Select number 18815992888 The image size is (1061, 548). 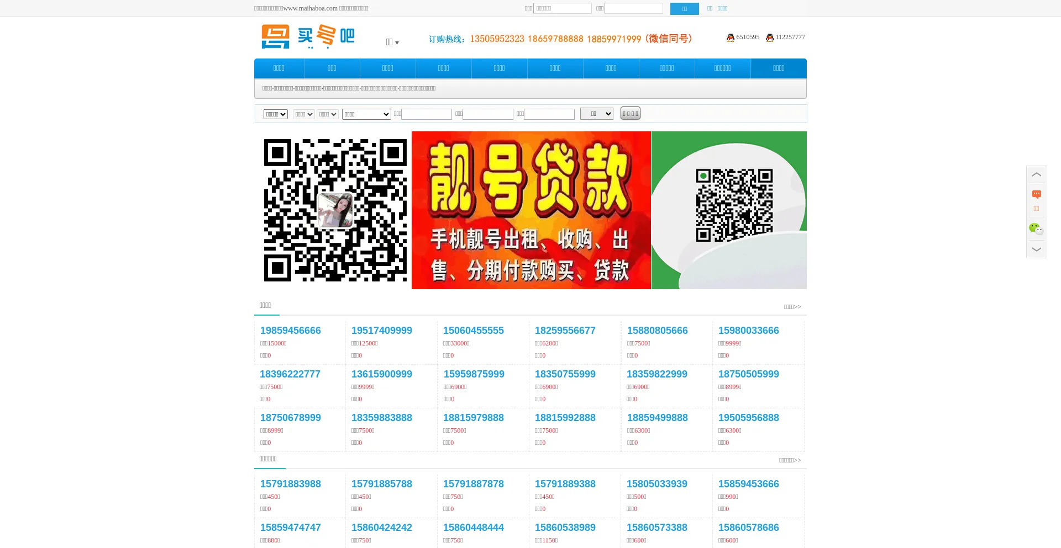coord(565,418)
